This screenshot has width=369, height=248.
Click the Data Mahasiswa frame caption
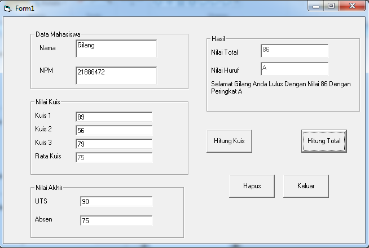click(58, 34)
